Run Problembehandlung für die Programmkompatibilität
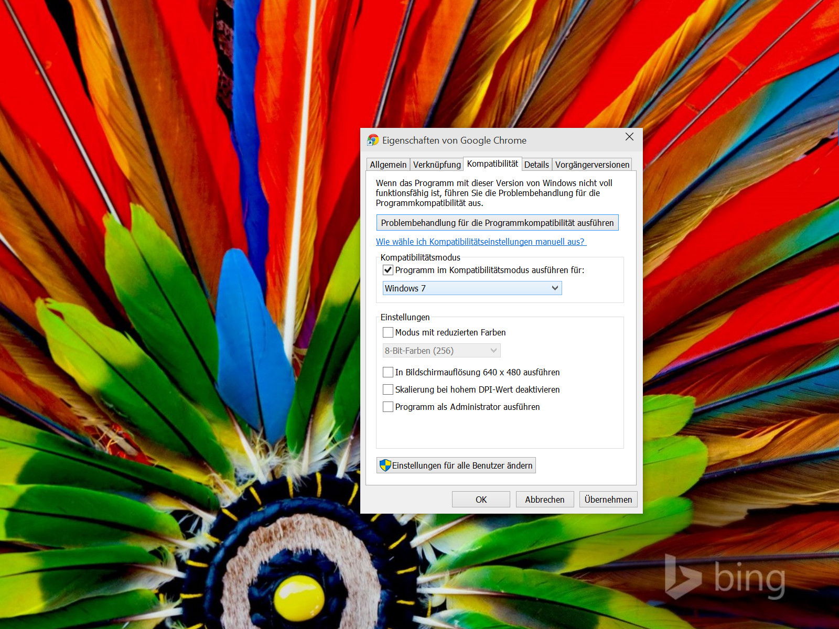Viewport: 839px width, 629px height. (497, 223)
